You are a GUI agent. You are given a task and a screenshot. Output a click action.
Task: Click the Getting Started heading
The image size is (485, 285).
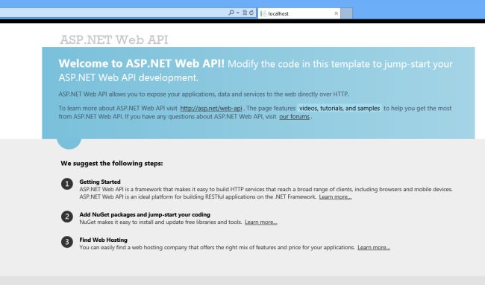tap(100, 182)
